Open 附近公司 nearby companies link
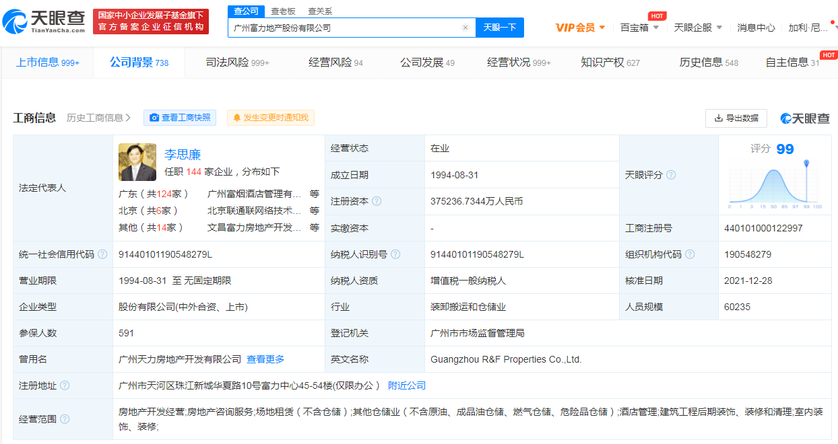 [x=407, y=385]
